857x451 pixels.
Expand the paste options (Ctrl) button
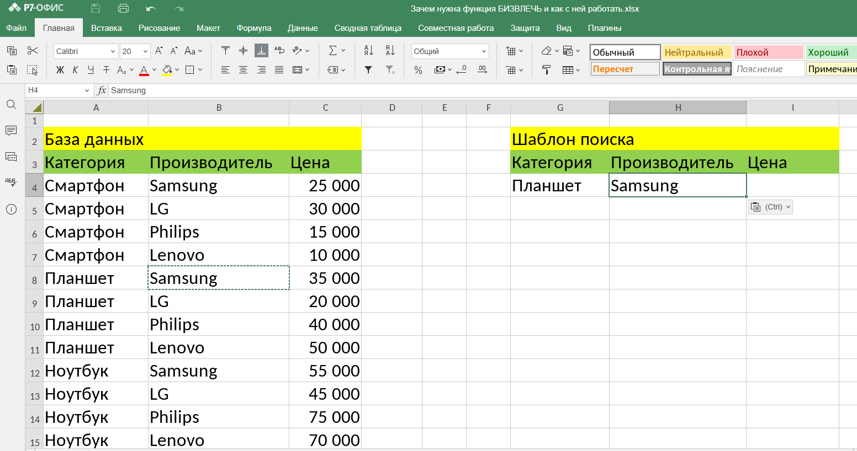771,207
